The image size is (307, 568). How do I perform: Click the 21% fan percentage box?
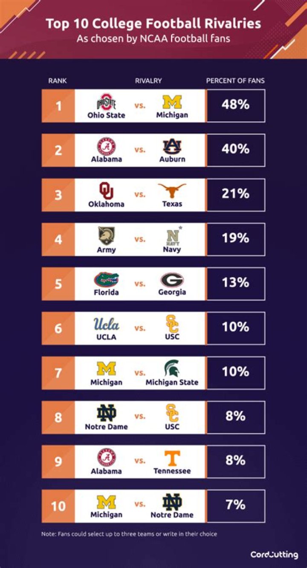click(236, 194)
